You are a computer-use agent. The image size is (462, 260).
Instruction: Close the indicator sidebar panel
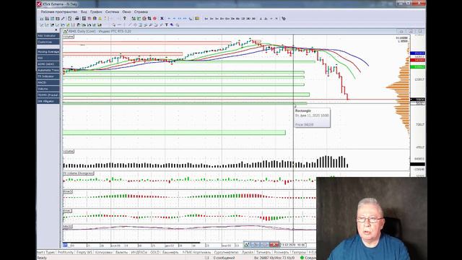click(x=56, y=30)
